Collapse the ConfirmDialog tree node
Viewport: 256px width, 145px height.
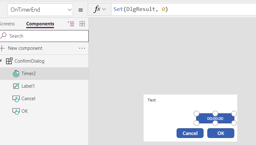1,61
